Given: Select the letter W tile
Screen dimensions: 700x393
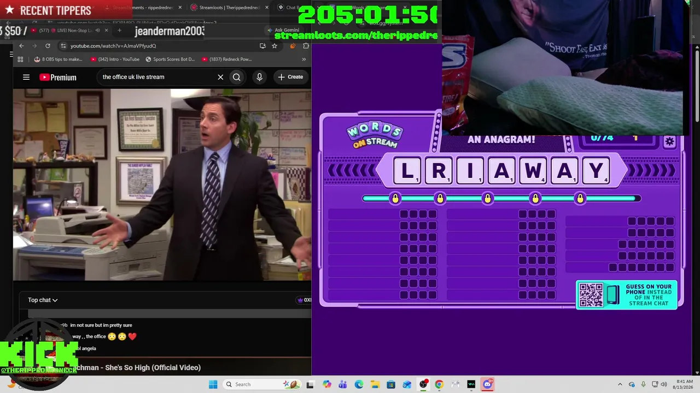Looking at the screenshot, I should (533, 171).
